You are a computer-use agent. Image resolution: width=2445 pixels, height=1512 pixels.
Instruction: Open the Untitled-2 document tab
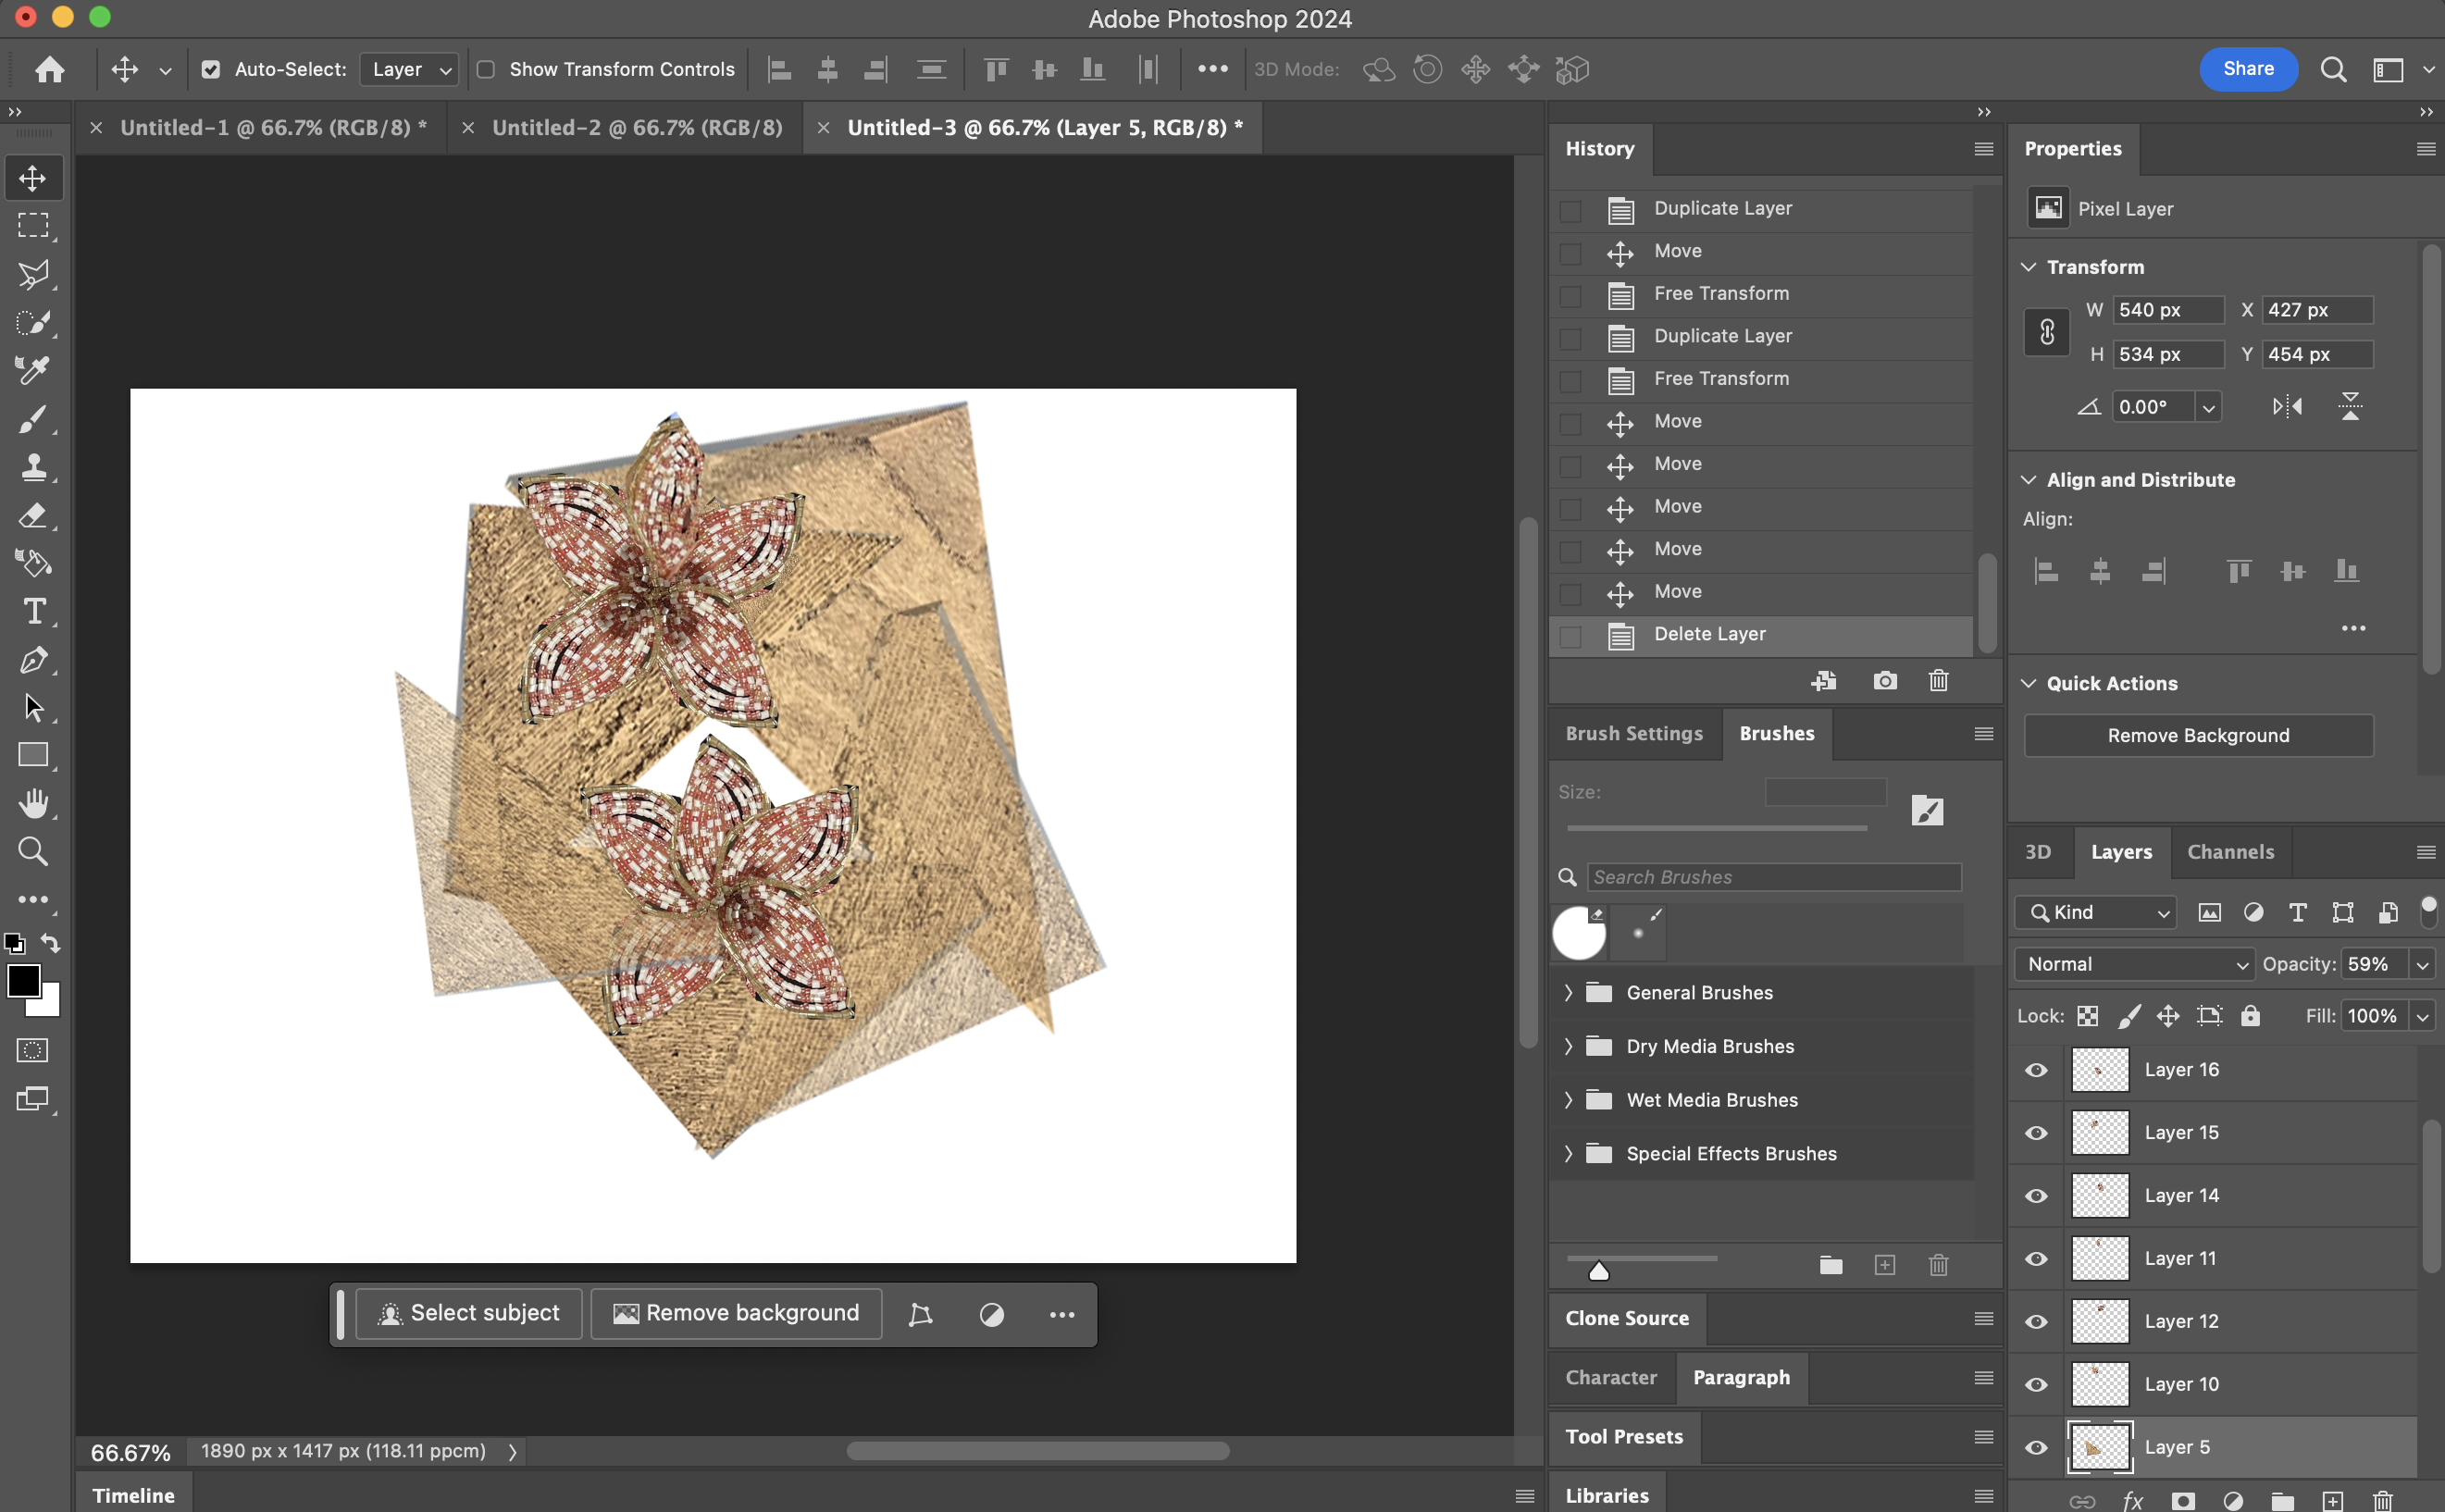point(637,128)
